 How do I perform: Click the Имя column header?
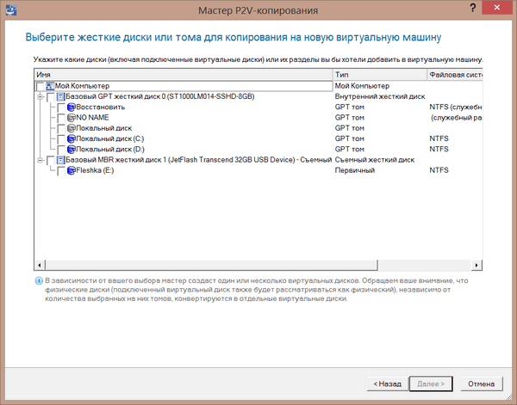click(x=184, y=75)
